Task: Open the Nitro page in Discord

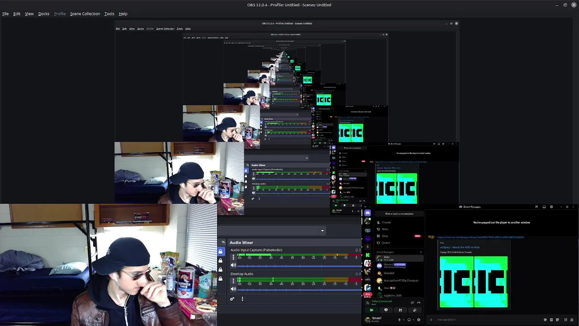Action: [399, 229]
